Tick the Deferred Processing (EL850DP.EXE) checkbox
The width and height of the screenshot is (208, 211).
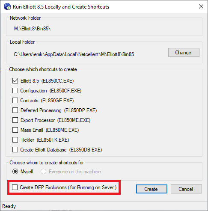point(15,110)
